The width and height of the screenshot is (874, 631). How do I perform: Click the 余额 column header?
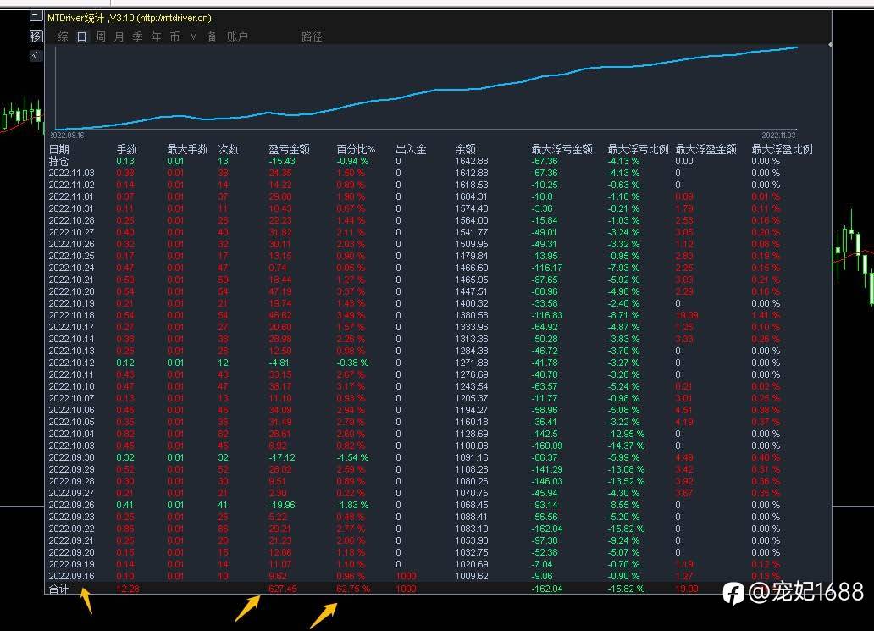466,149
